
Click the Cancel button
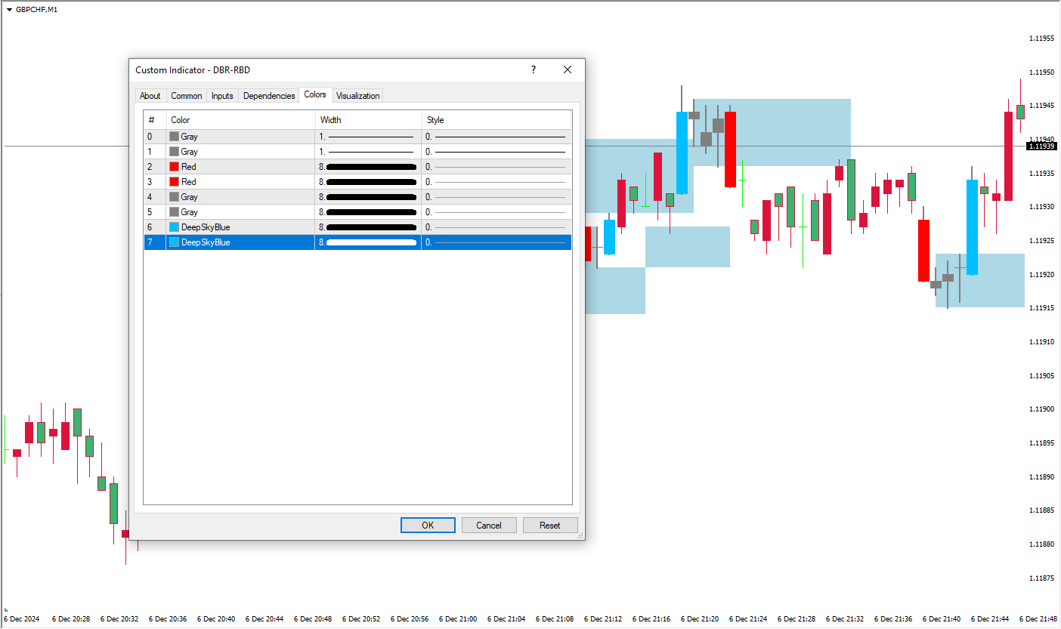tap(489, 526)
